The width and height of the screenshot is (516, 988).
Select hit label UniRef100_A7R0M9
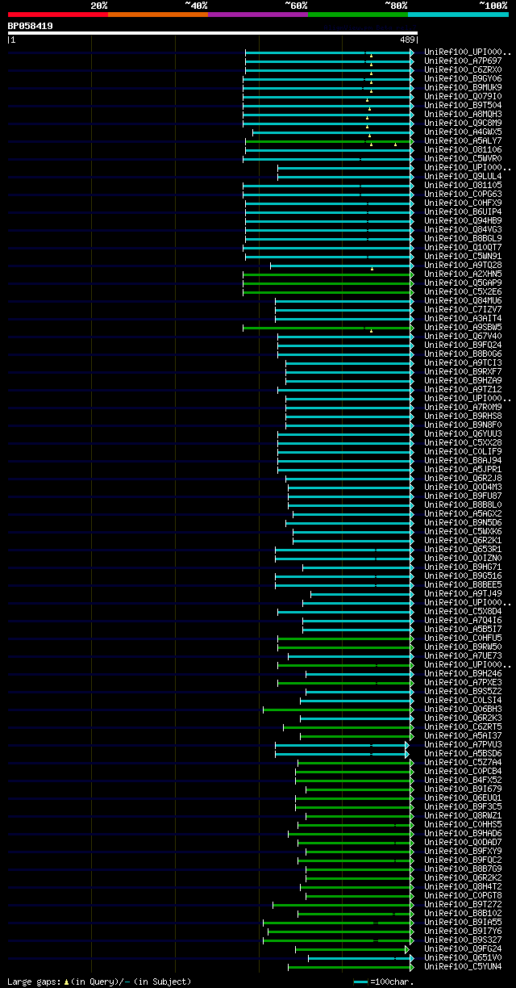(x=463, y=408)
